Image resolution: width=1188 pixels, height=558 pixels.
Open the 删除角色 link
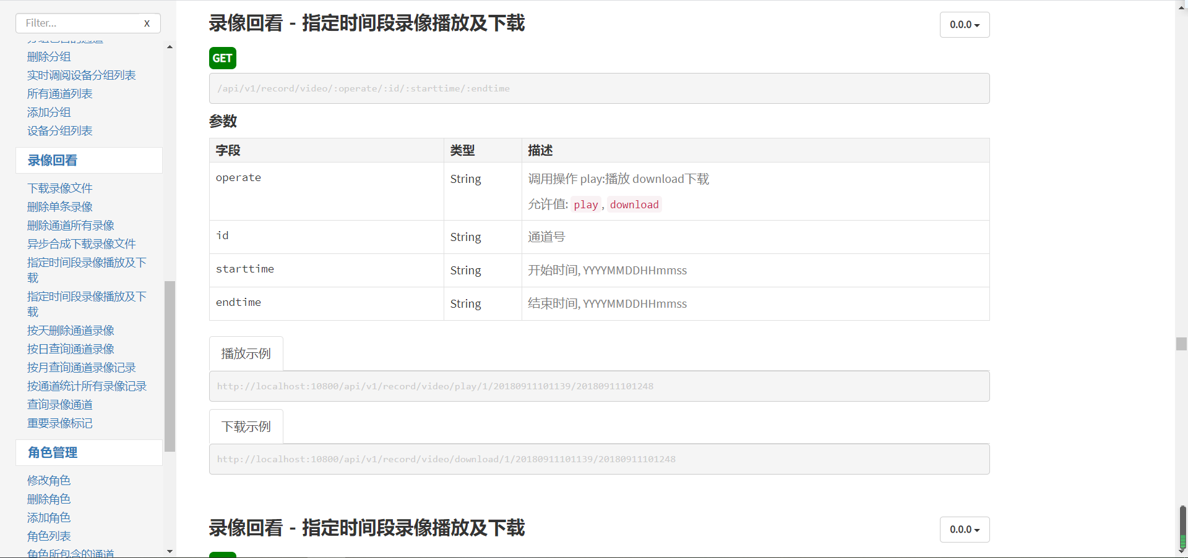coord(49,499)
